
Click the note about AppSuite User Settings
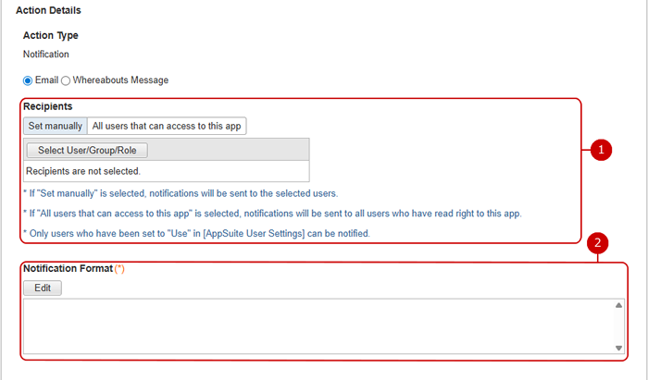coord(197,234)
